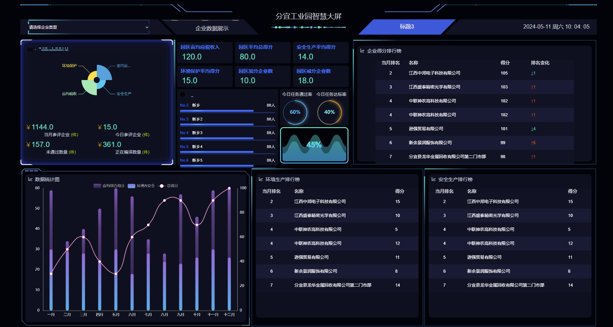Toggle the 总得分 line legend
Image resolution: width=613 pixels, height=327 pixels.
tap(168, 186)
